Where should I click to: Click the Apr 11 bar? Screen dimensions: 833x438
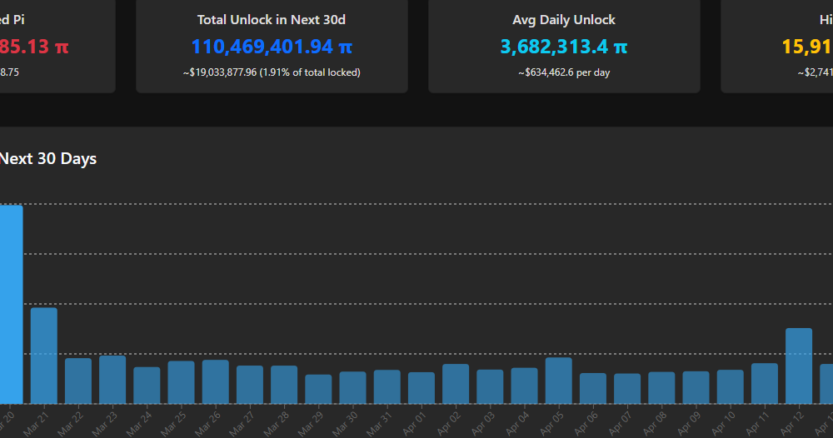[x=765, y=383]
